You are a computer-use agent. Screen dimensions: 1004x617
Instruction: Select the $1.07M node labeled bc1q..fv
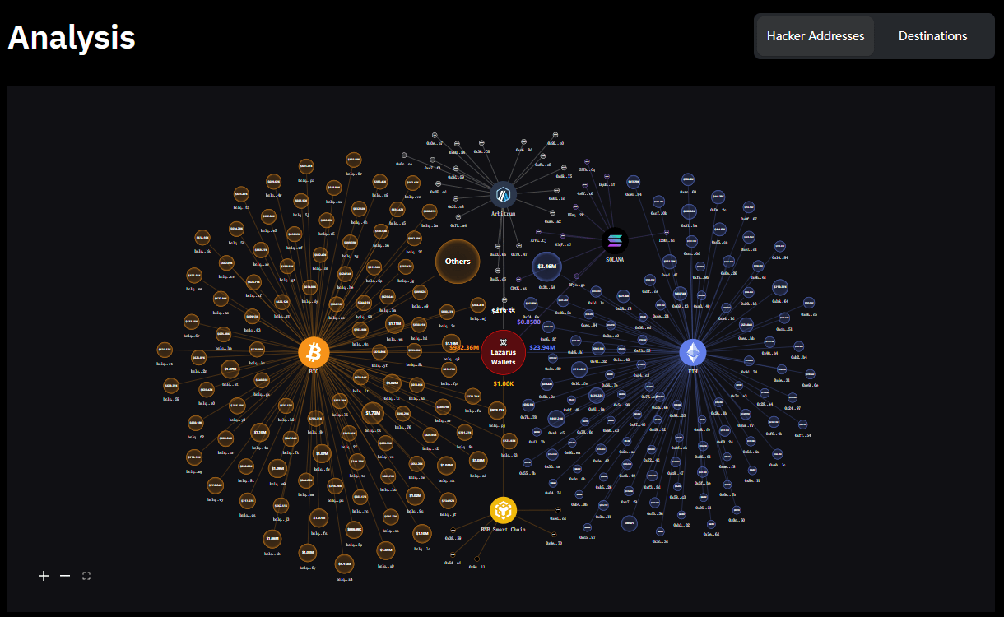tap(322, 454)
